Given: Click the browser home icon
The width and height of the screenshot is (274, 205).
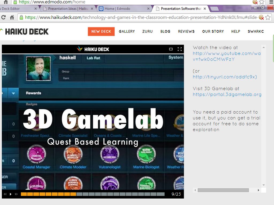Looking at the screenshot, I should 12,18.
